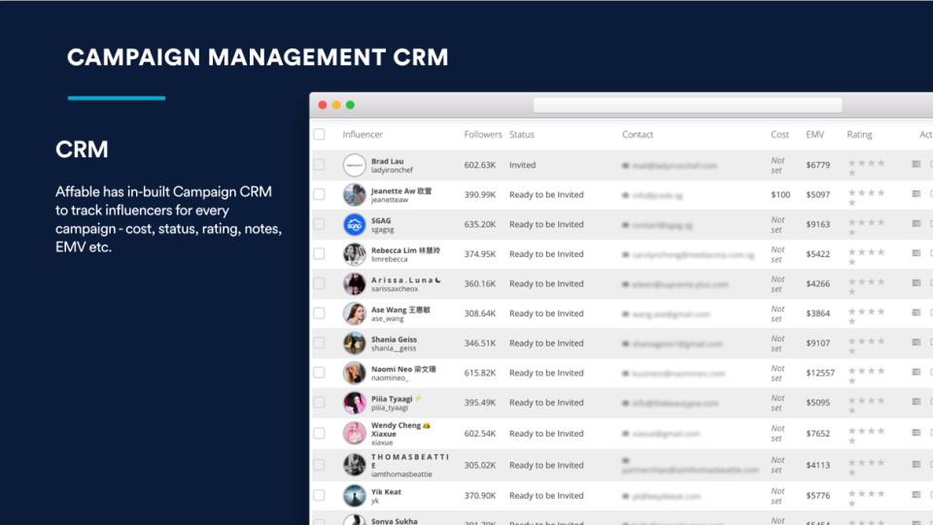The height and width of the screenshot is (525, 933).
Task: Check the box for Jeanette Aw
Action: 320,194
